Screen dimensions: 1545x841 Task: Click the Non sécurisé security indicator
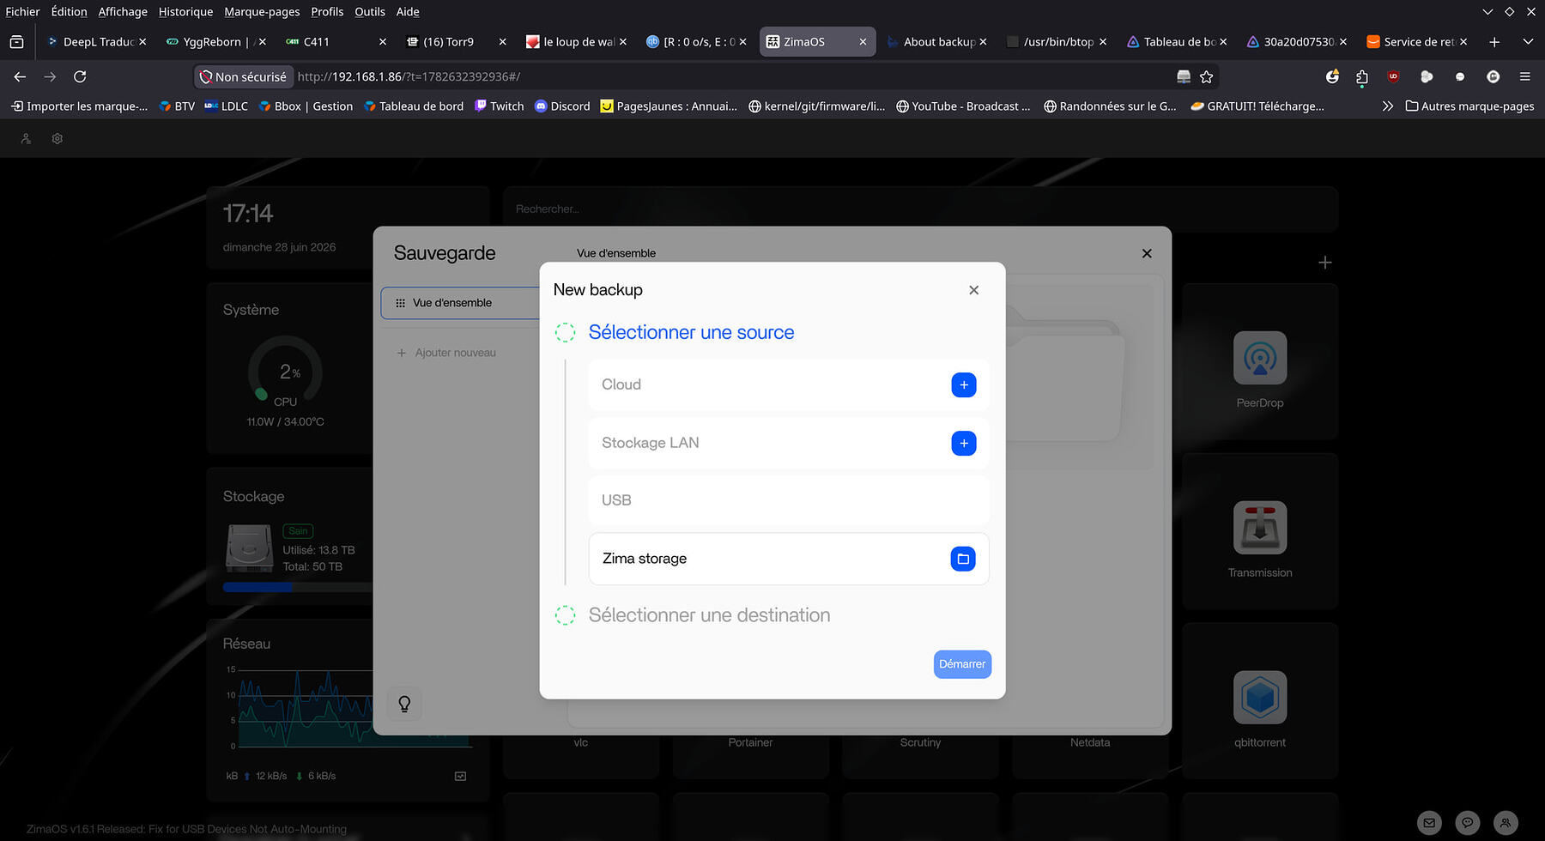[243, 76]
